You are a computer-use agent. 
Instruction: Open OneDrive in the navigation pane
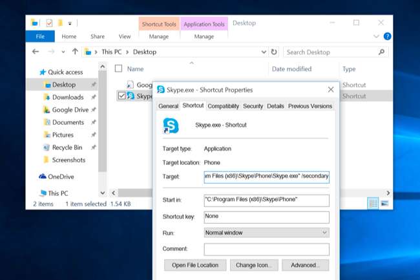pos(61,177)
